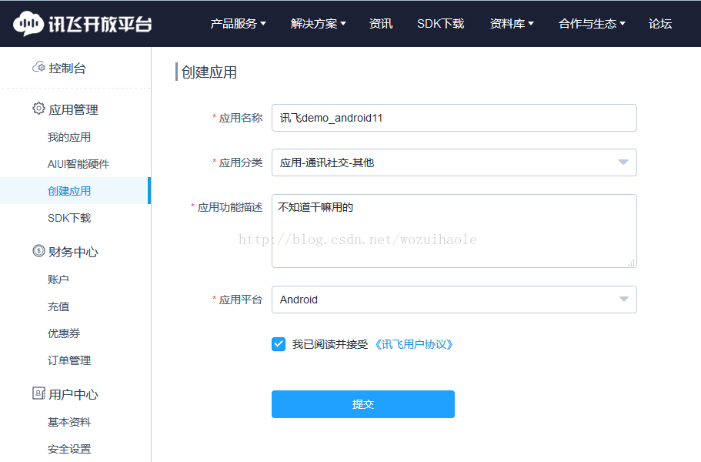This screenshot has width=701, height=462.
Task: Expand the 合作与生态 menu
Action: pyautogui.click(x=592, y=23)
